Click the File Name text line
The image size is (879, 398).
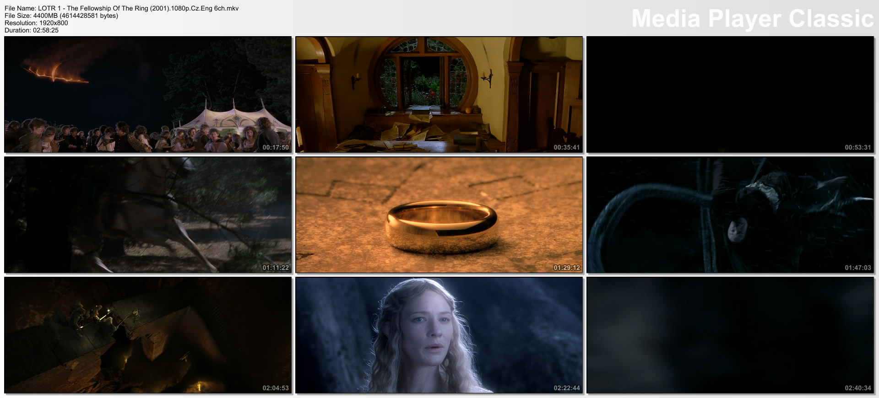121,8
